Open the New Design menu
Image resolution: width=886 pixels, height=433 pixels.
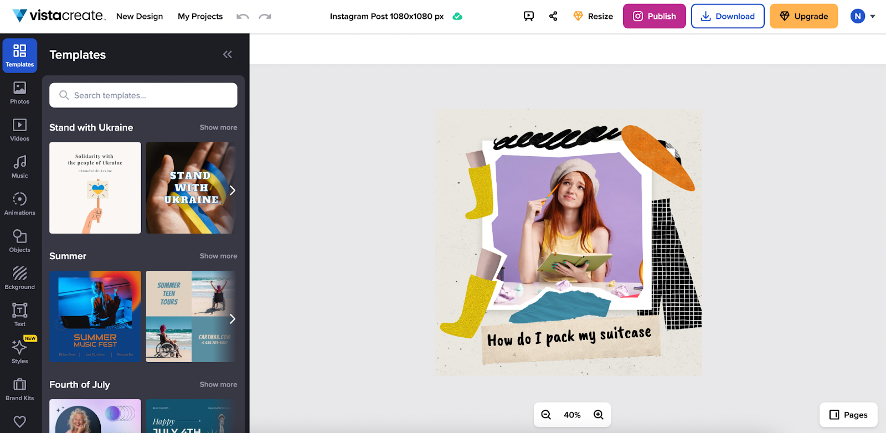pyautogui.click(x=140, y=17)
